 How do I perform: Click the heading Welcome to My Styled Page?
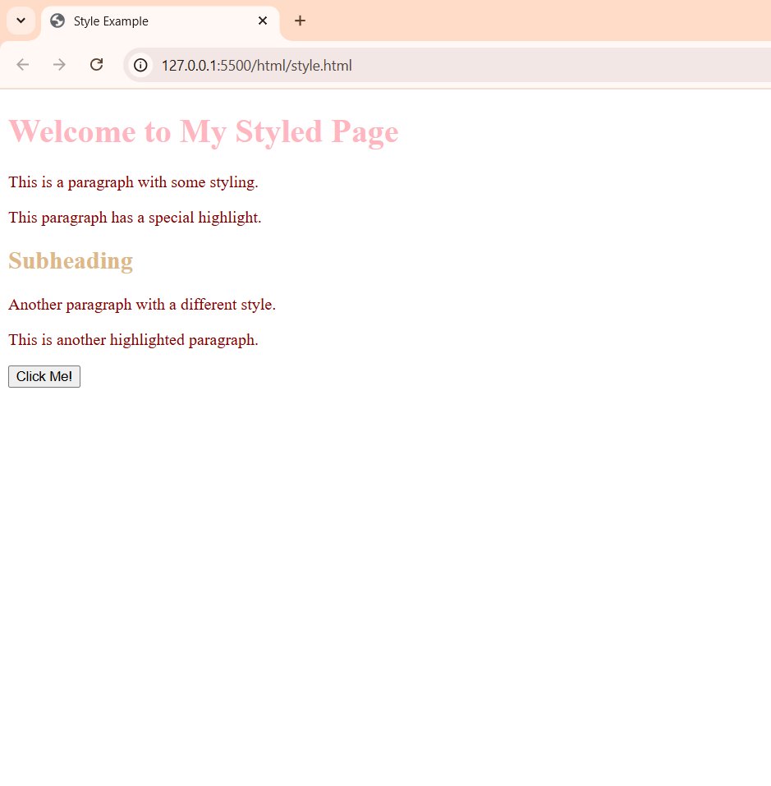(204, 132)
